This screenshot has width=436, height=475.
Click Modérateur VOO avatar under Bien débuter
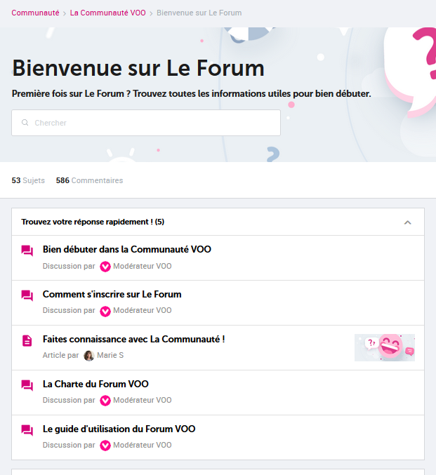point(105,267)
